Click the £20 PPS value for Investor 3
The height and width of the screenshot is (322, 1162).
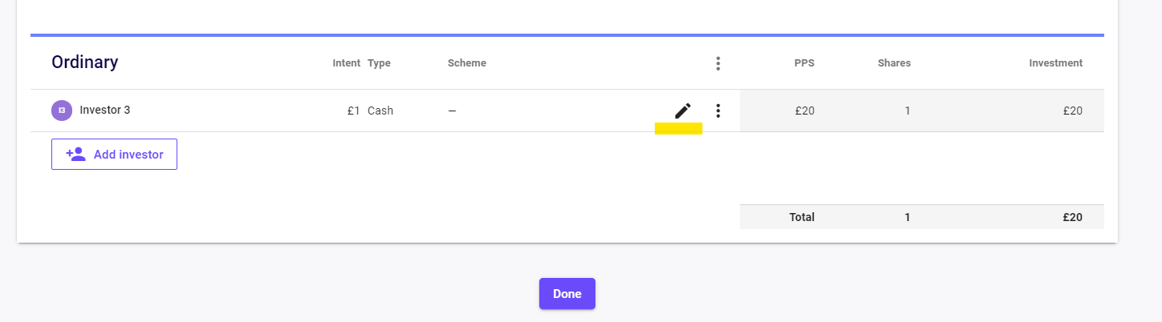(x=804, y=111)
